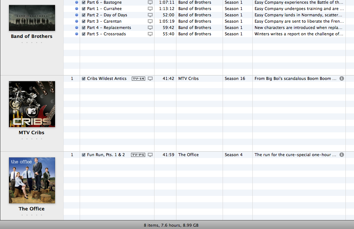Click the 41:59 duration of Fun Run
This screenshot has height=229, width=354.
(x=168, y=155)
